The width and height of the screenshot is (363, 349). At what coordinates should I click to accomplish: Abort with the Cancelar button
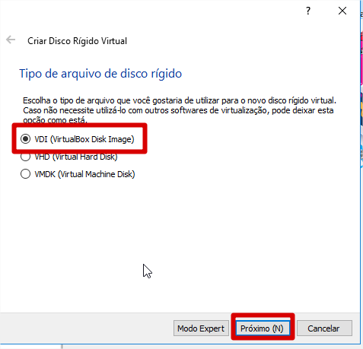point(324,328)
